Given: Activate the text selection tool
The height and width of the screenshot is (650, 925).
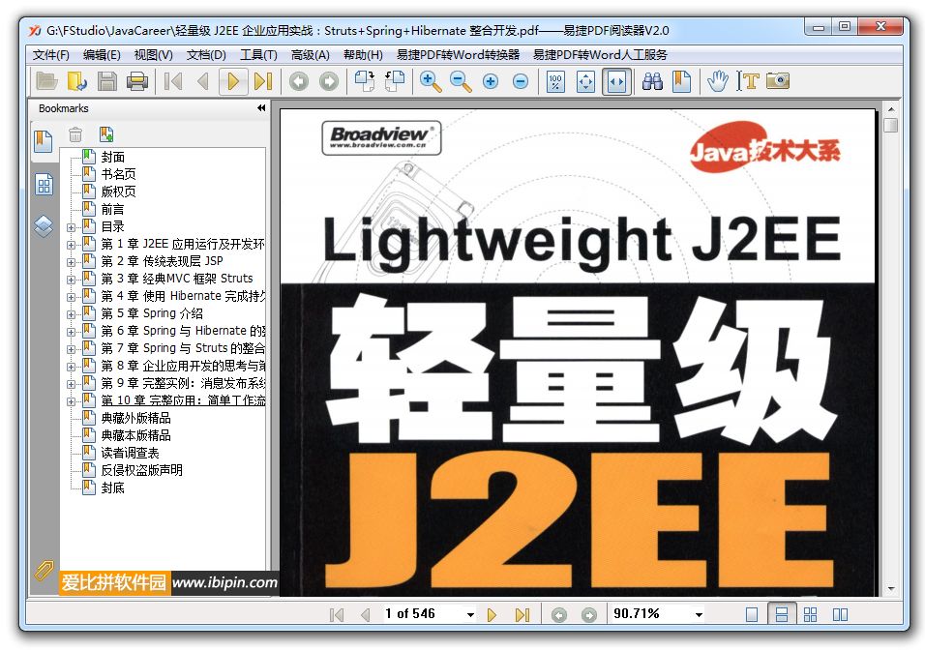Looking at the screenshot, I should pyautogui.click(x=748, y=81).
